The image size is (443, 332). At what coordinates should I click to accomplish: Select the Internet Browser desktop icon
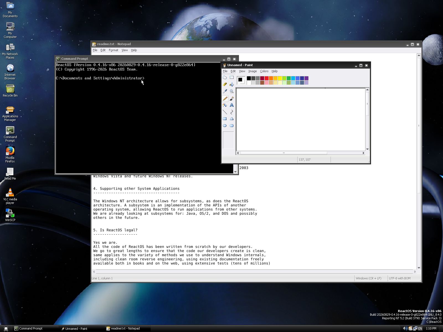pyautogui.click(x=10, y=72)
